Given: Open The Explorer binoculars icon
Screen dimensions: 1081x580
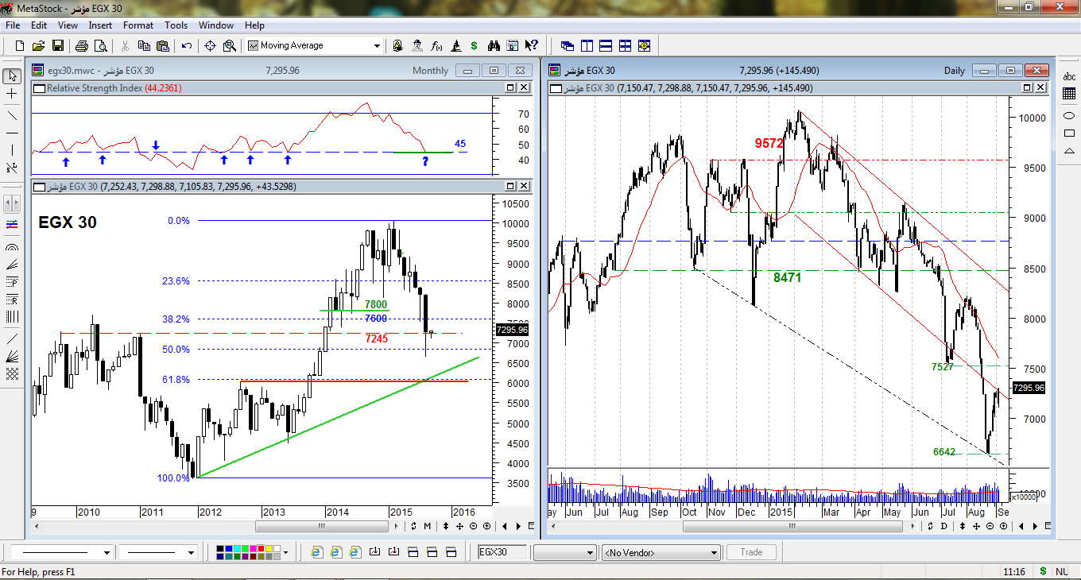Looking at the screenshot, I should click(x=493, y=45).
